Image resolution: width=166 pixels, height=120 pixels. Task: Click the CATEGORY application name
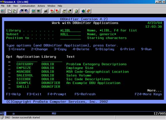click(25, 64)
